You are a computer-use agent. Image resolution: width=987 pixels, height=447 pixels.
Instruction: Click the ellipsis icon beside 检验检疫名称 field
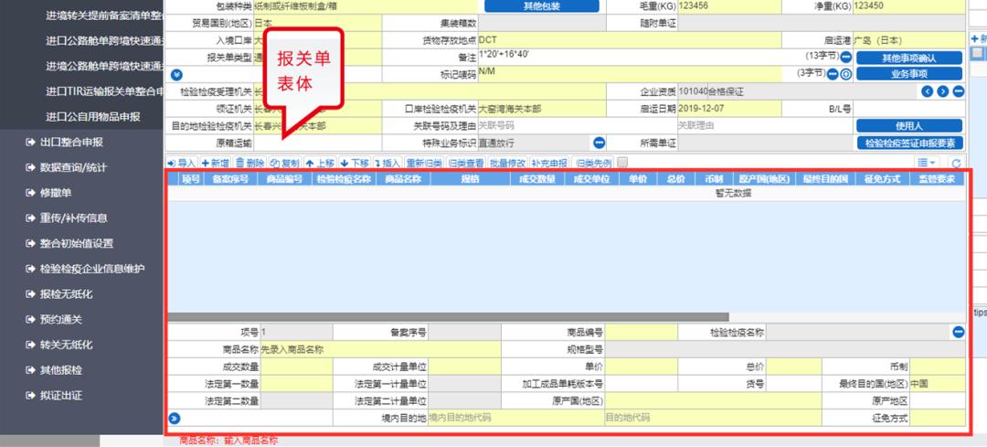tap(958, 332)
